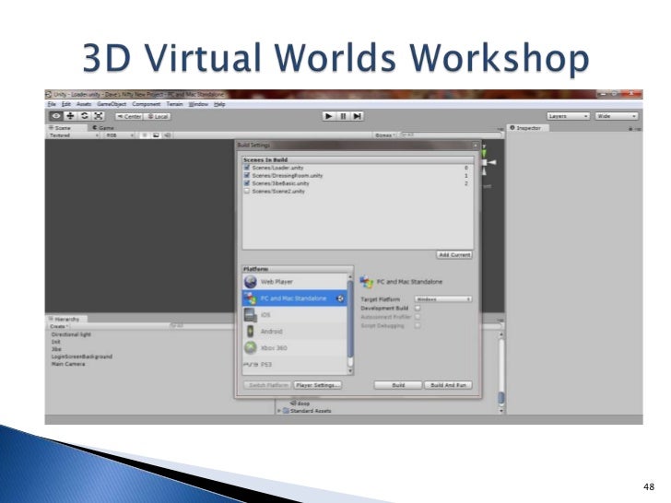Image resolution: width=671 pixels, height=503 pixels.
Task: Toggle the scene overlay image icon
Action: tap(156, 135)
